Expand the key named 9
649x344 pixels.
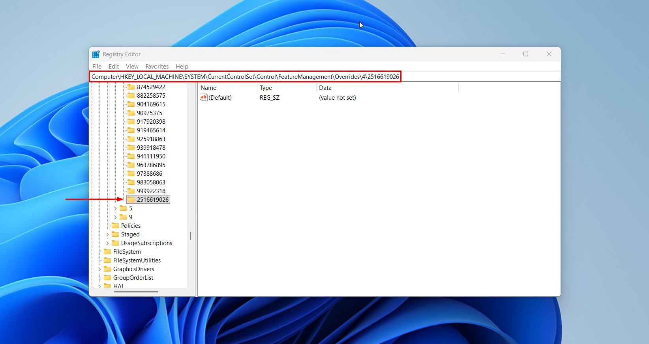pos(115,217)
